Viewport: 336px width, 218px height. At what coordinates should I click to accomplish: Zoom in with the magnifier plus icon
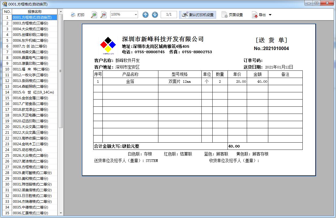pos(94,15)
